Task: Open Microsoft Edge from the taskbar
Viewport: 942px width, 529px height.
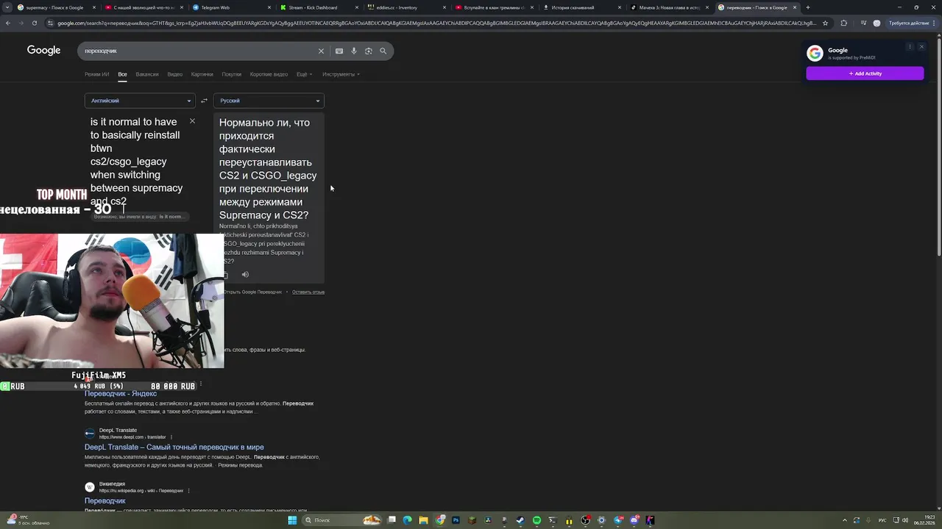Action: point(407,520)
